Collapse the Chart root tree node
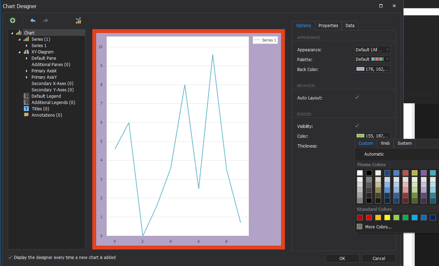 [12, 33]
